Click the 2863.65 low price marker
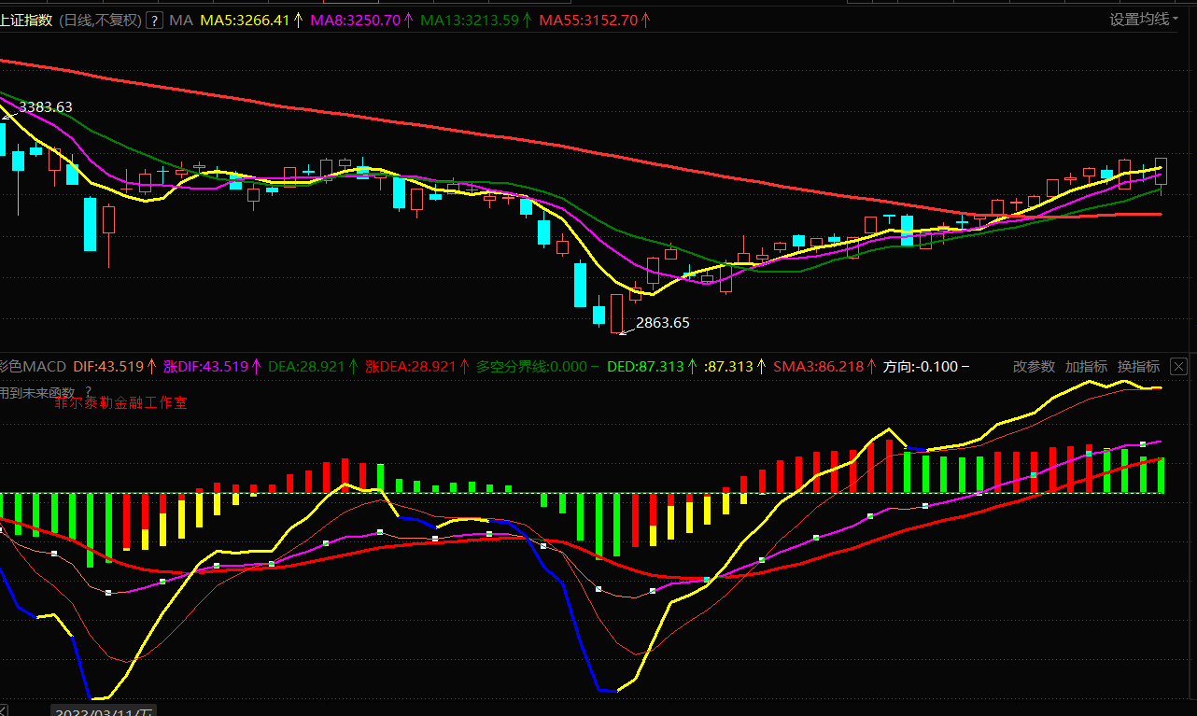Viewport: 1197px width, 716px height. coord(662,323)
